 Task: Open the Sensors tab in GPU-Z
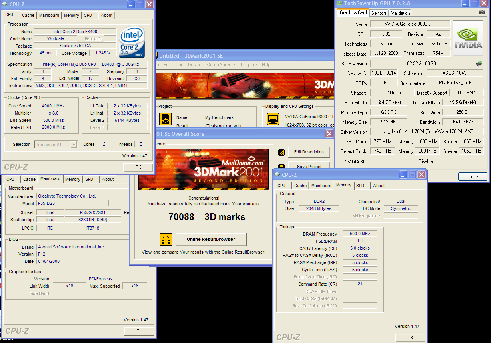point(379,13)
